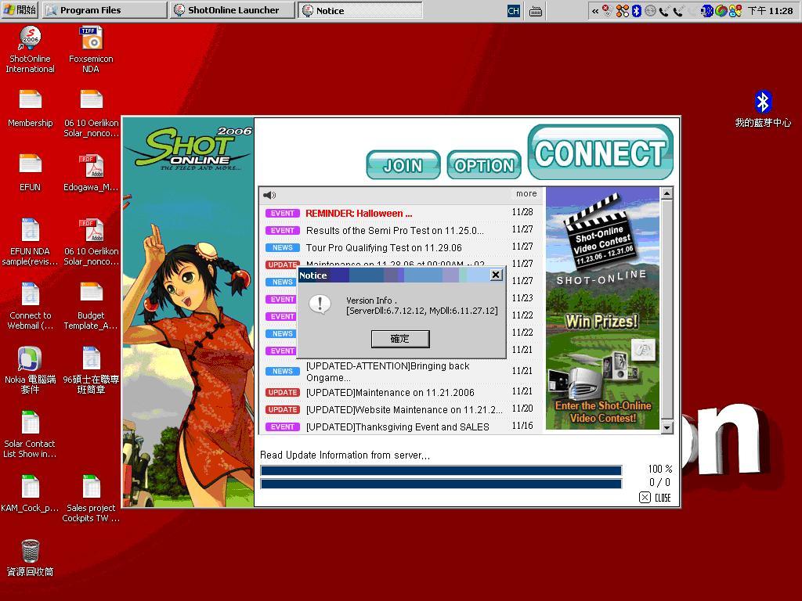
Task: Expand hidden system tray icons arrow
Action: pos(595,11)
